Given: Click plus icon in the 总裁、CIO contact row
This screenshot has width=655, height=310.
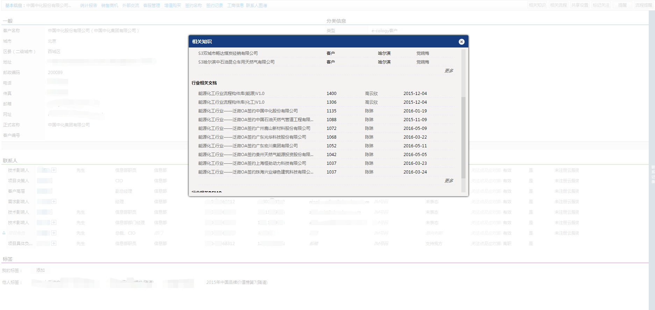Looking at the screenshot, I should click(x=54, y=233).
